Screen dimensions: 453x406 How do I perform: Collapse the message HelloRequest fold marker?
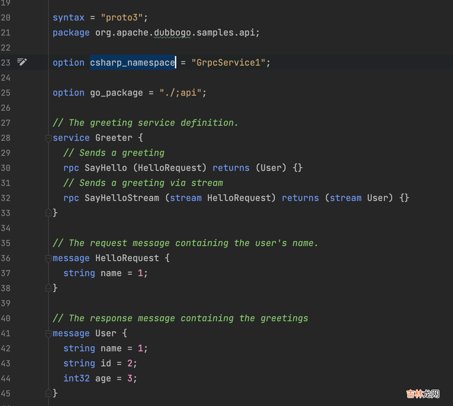click(x=48, y=258)
